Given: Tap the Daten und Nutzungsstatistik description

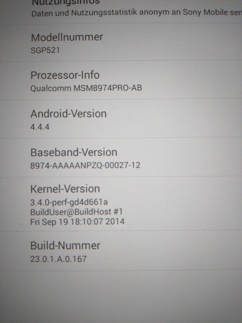Looking at the screenshot, I should click(x=137, y=13).
